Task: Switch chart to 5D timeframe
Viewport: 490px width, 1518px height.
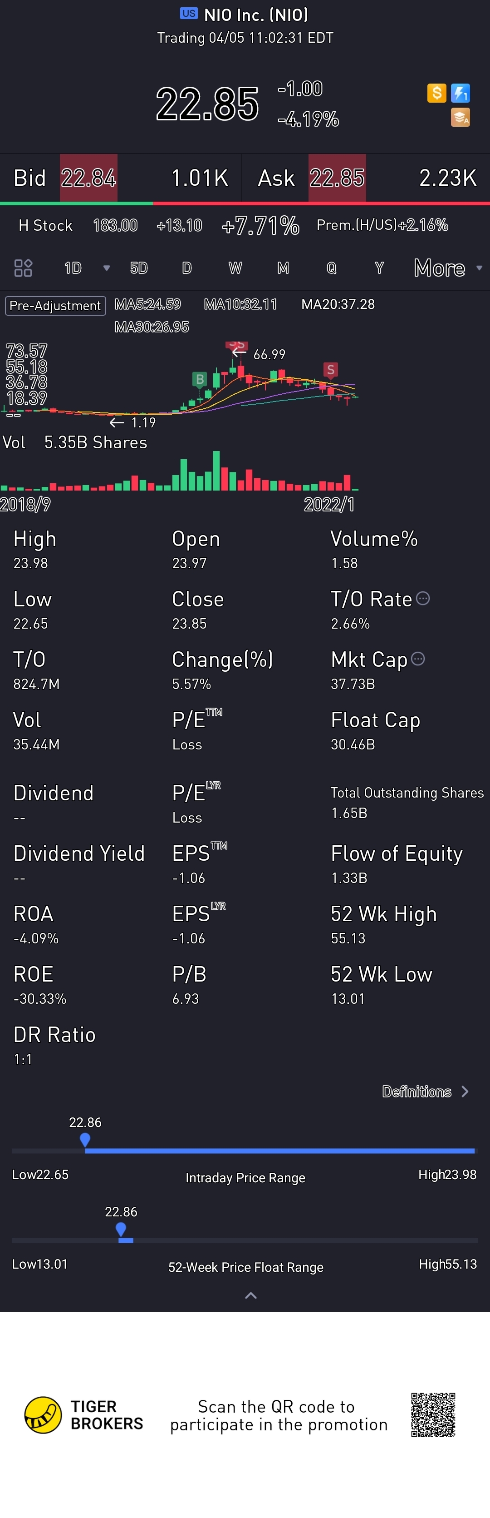Action: pyautogui.click(x=138, y=268)
